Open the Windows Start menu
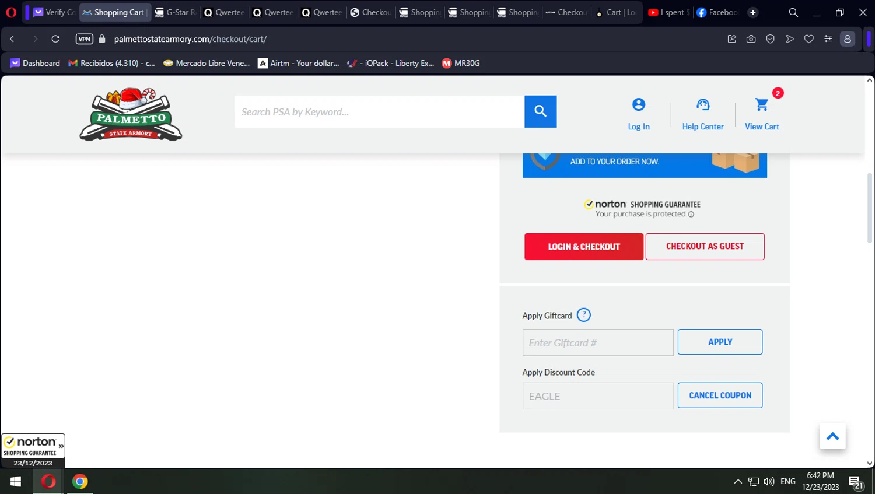The image size is (875, 494). click(x=16, y=481)
